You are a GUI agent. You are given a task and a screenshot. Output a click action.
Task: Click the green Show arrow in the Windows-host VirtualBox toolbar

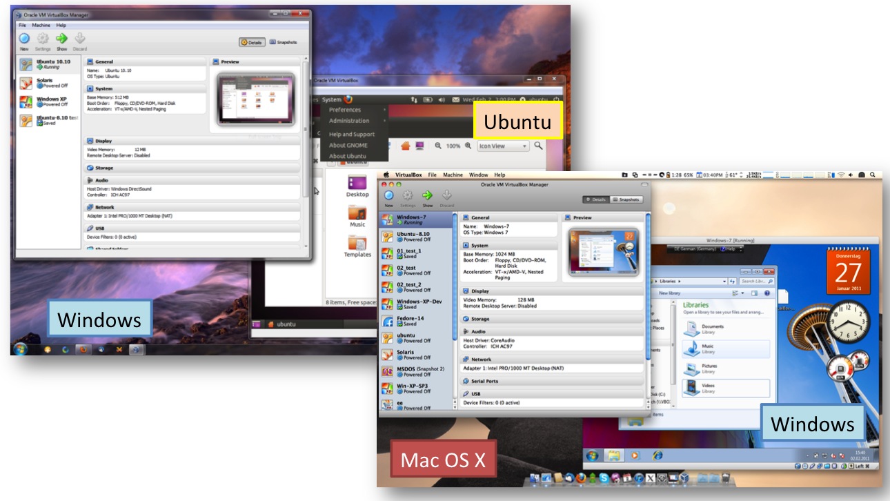[x=61, y=39]
